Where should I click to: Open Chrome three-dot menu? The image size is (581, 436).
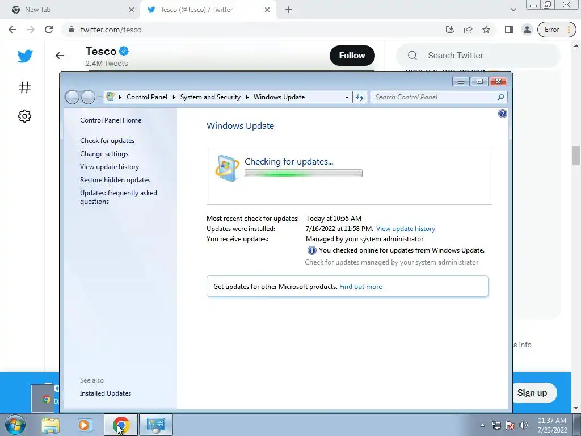569,30
